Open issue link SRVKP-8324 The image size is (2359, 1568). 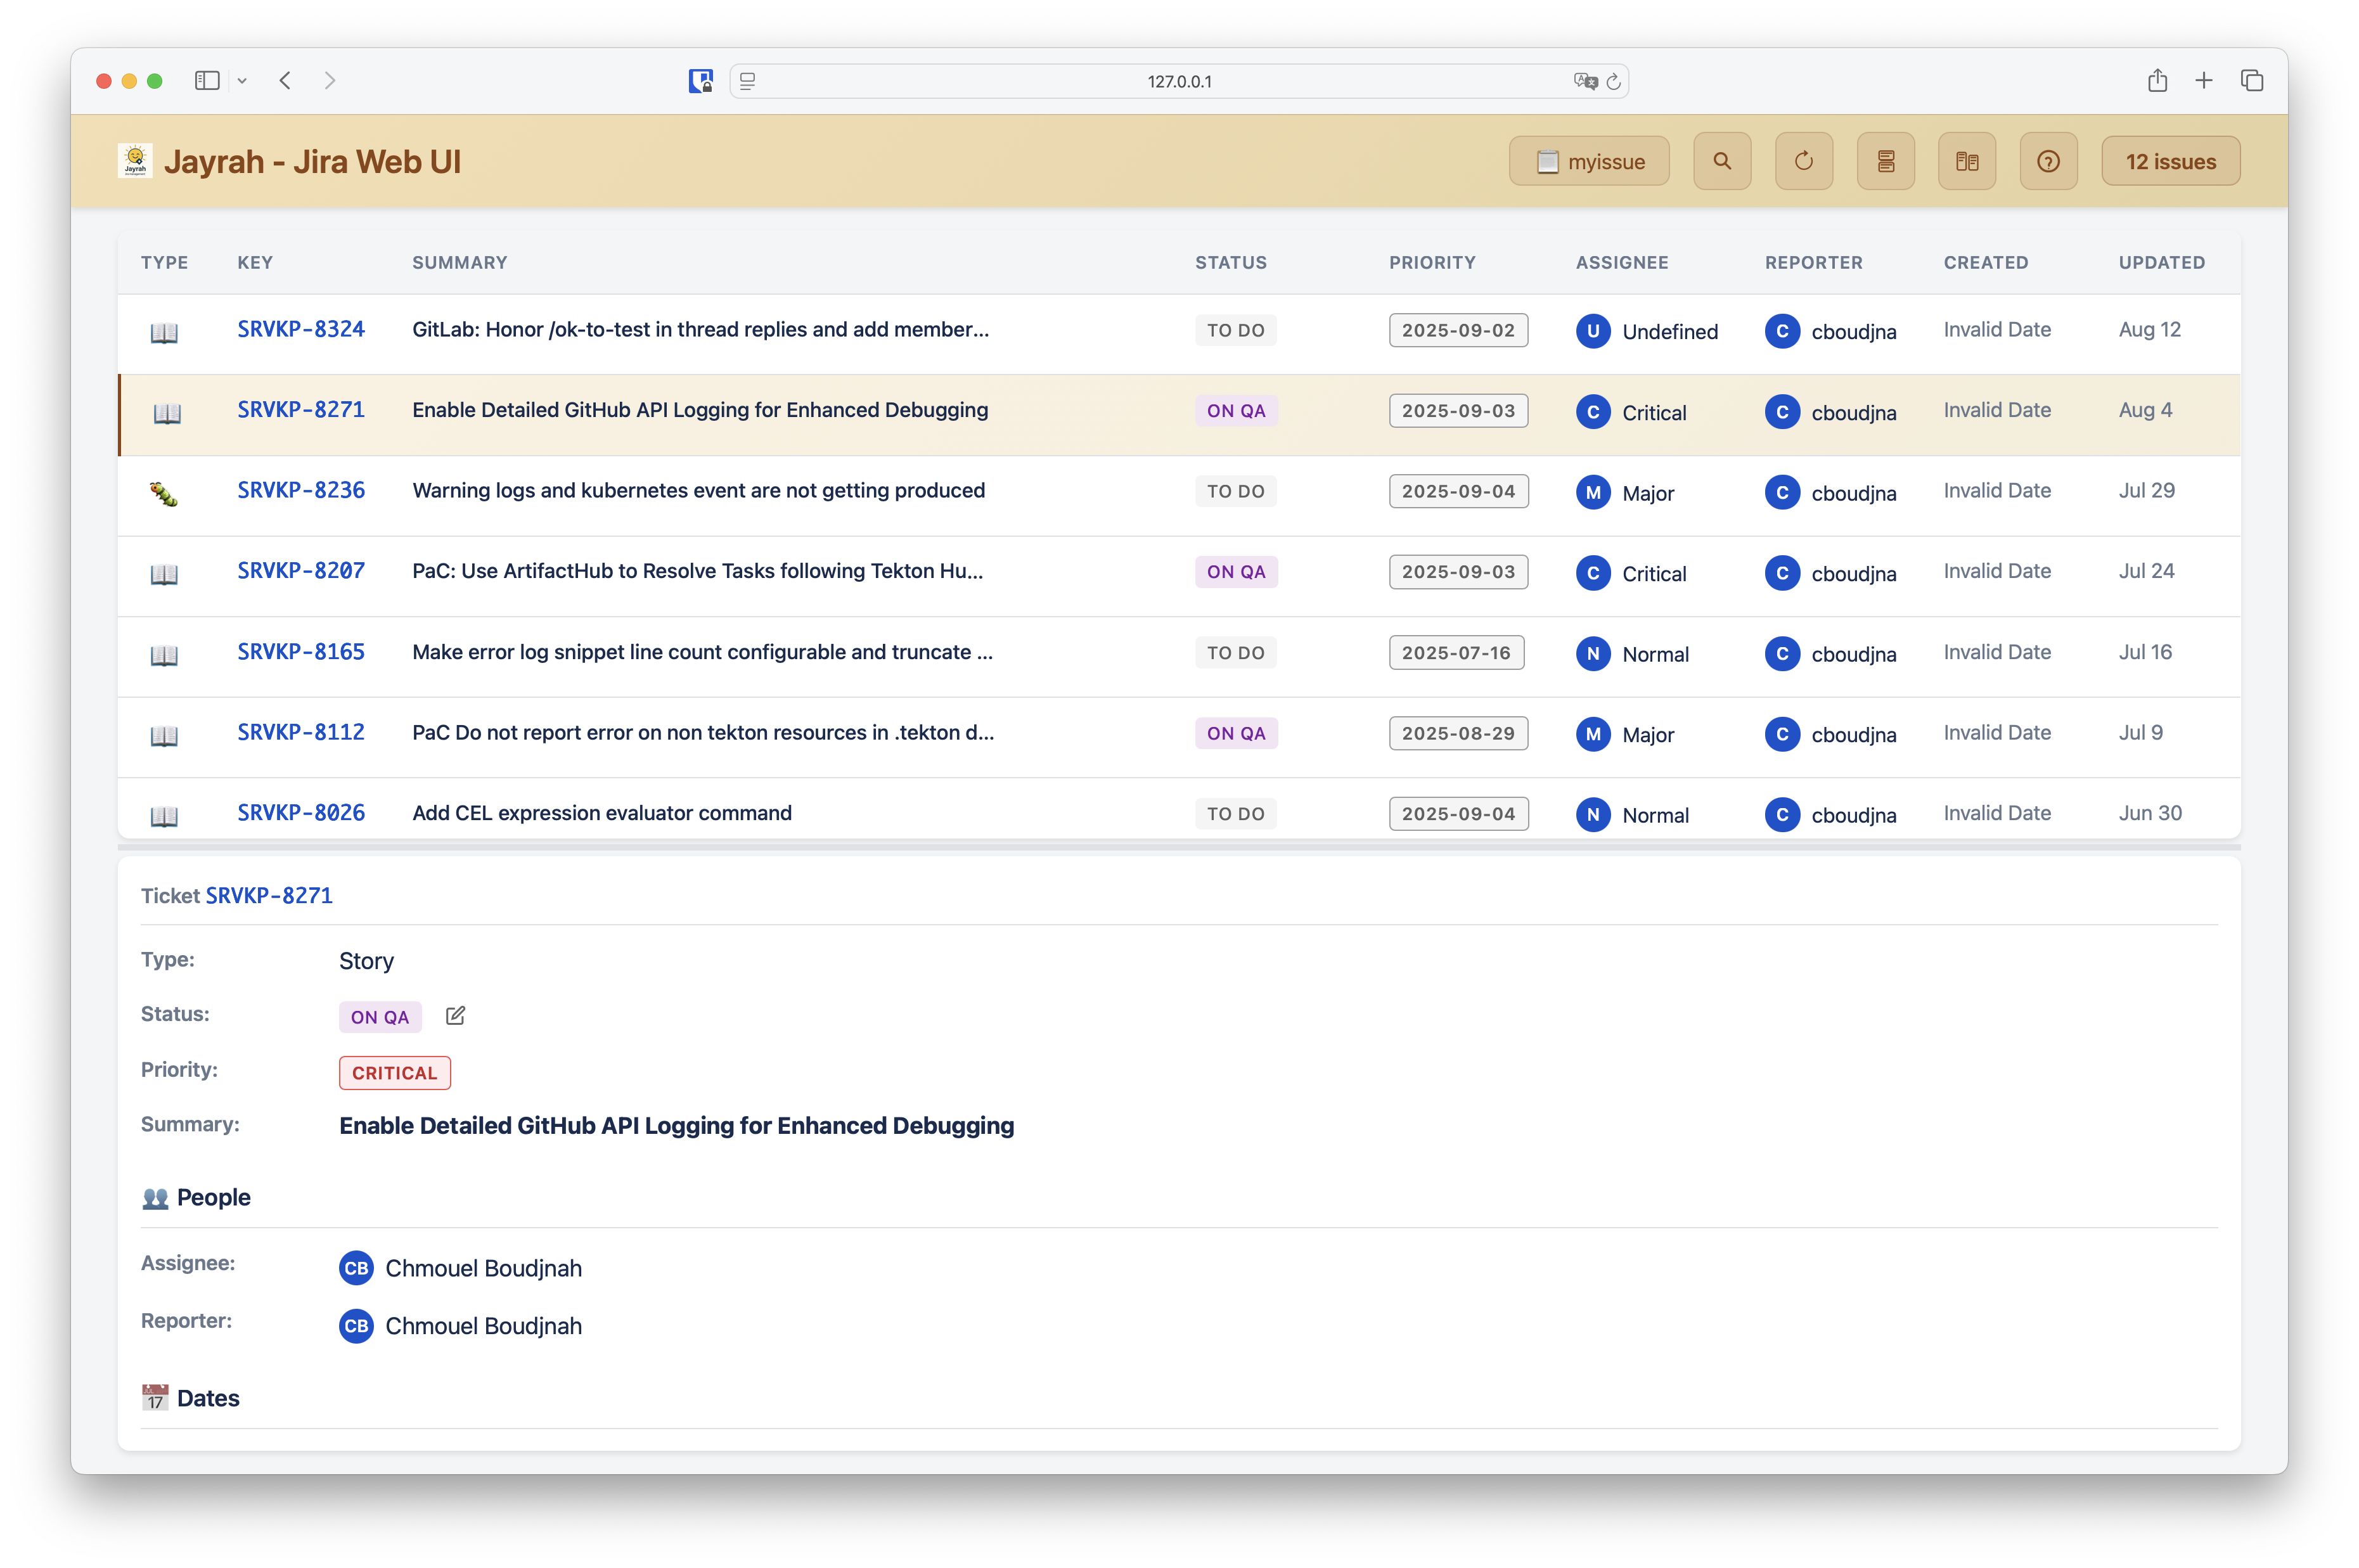click(x=301, y=329)
